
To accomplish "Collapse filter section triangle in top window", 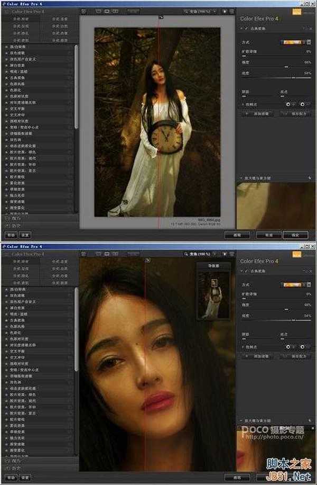I will coord(241,28).
